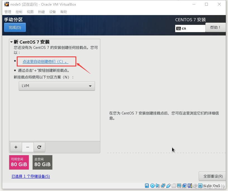This screenshot has height=191, width=228.
Task: Open the LVM partition scheme dropdown
Action: 57,86
